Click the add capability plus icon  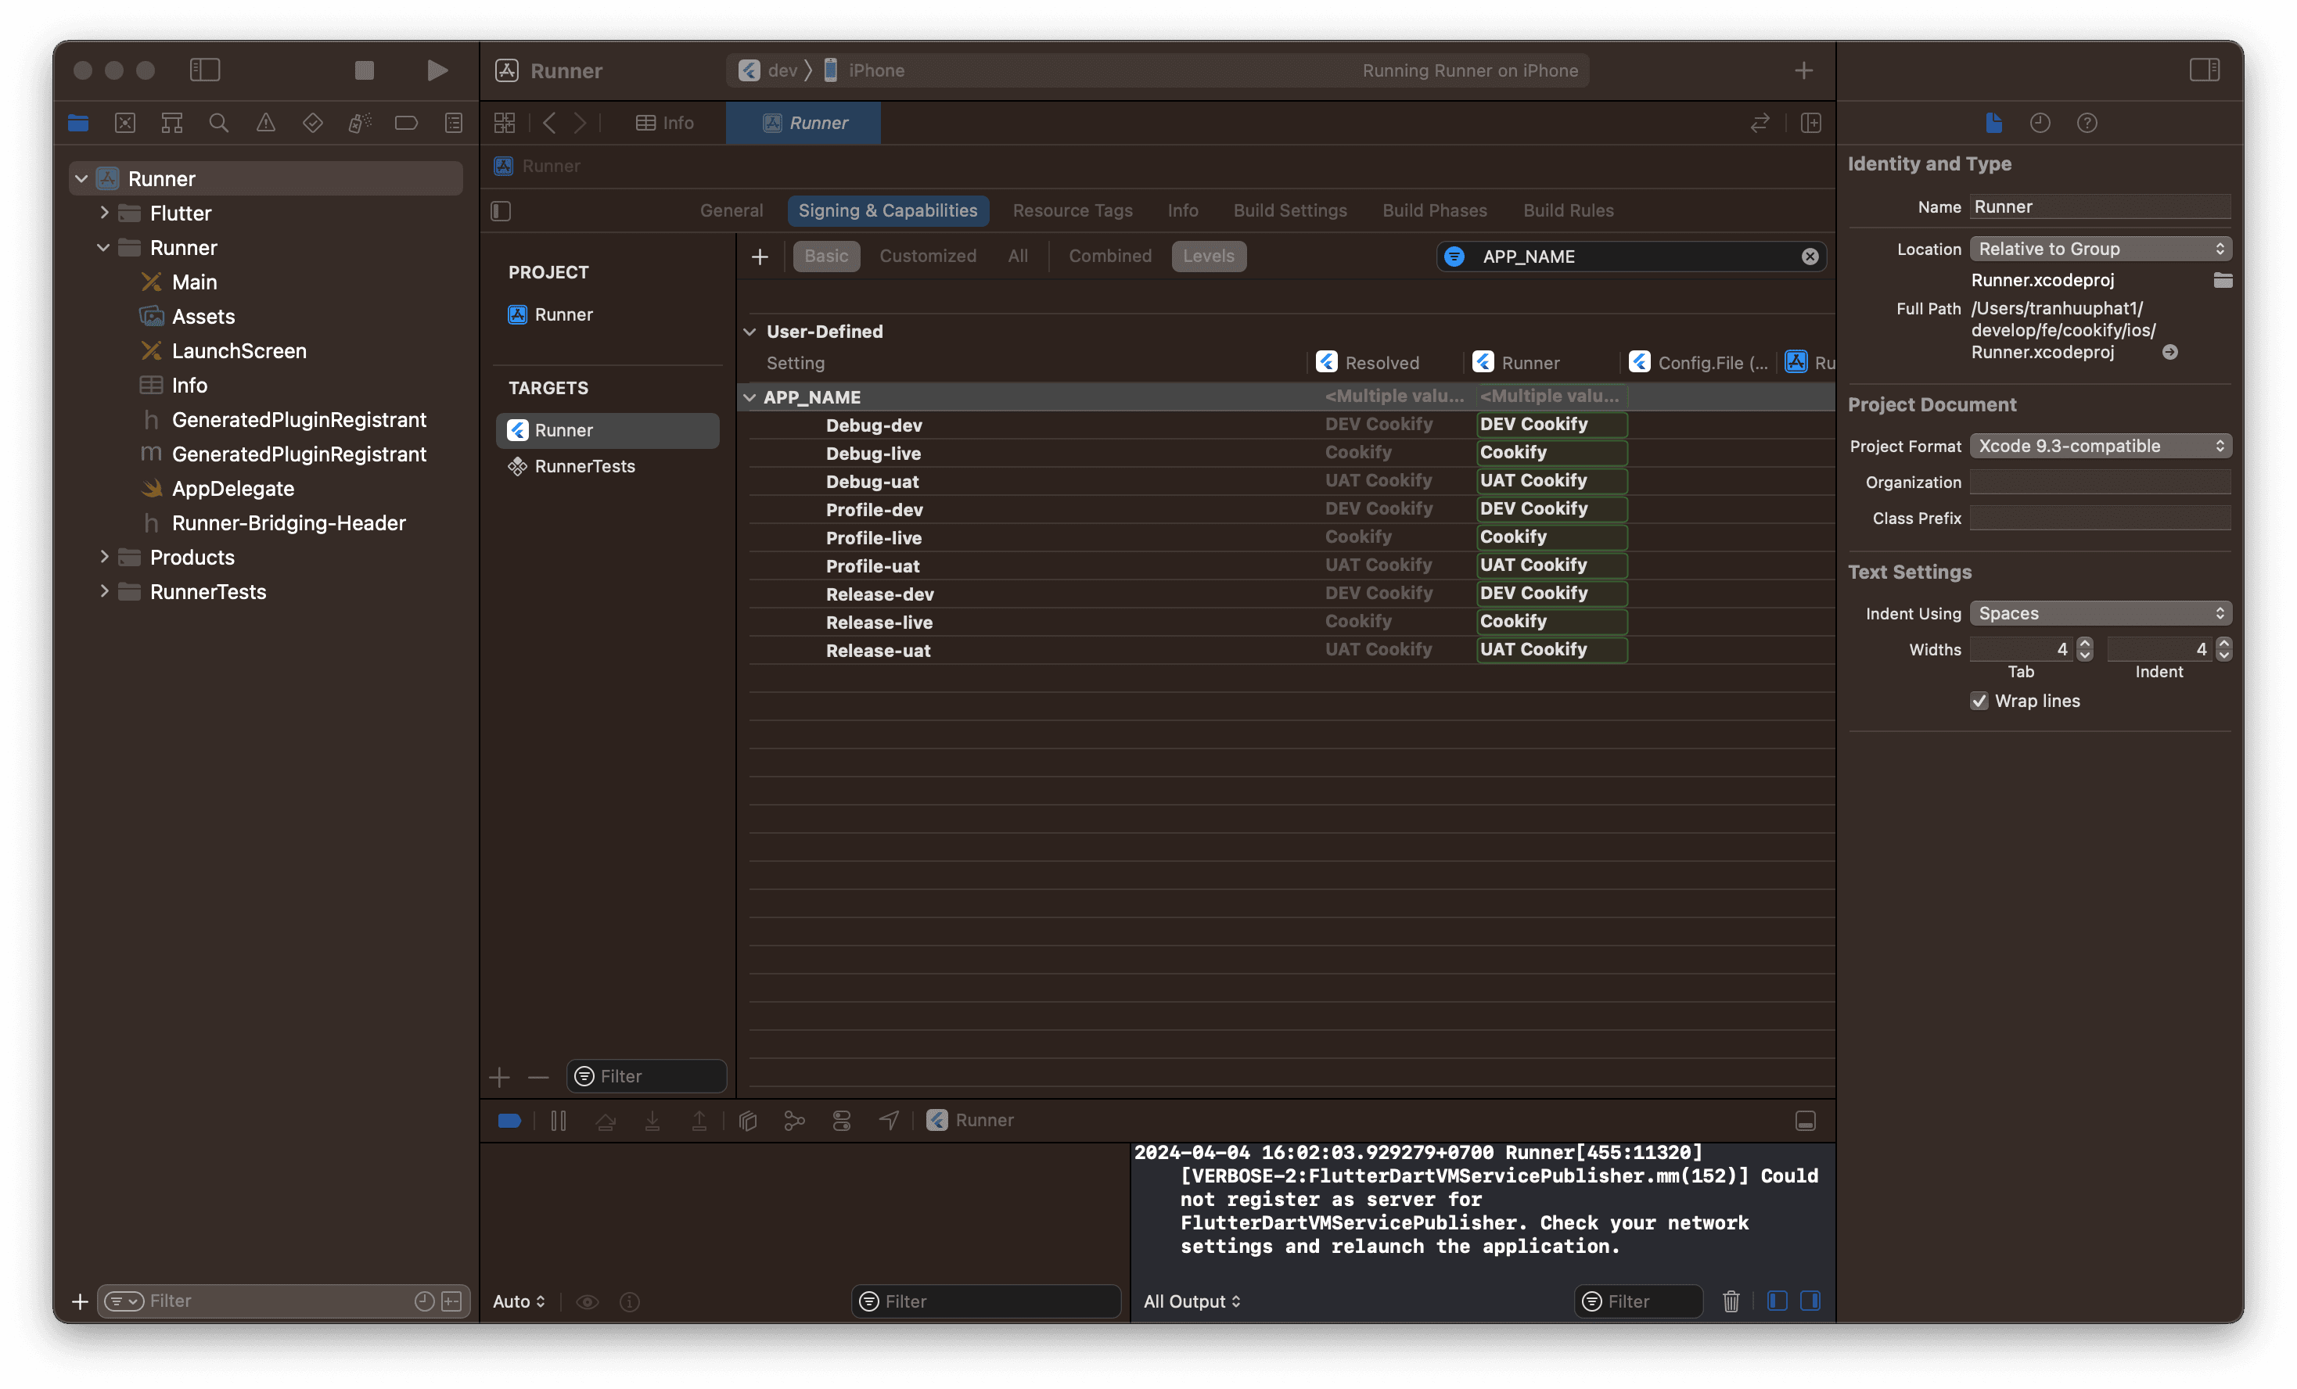[758, 256]
